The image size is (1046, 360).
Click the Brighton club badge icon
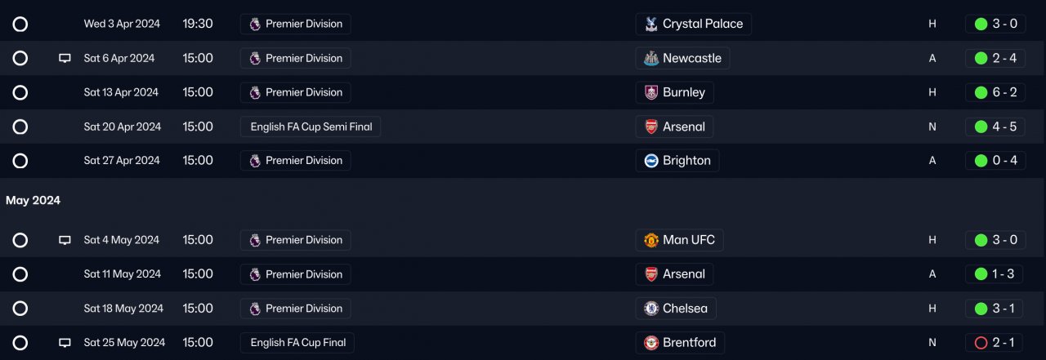[650, 161]
